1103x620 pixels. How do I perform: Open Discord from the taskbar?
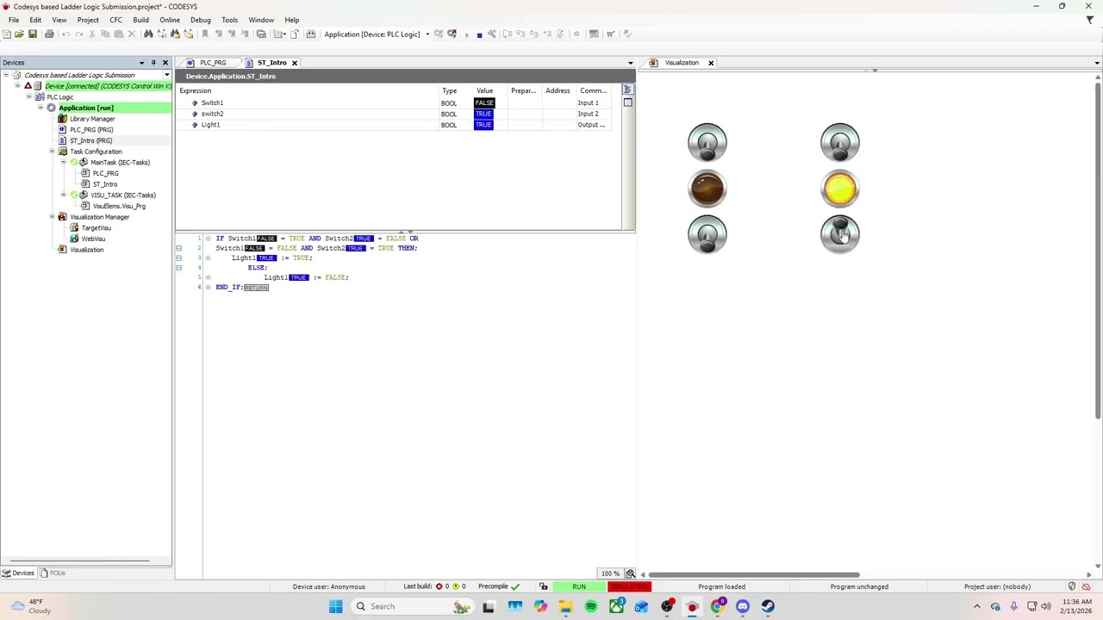(x=743, y=606)
